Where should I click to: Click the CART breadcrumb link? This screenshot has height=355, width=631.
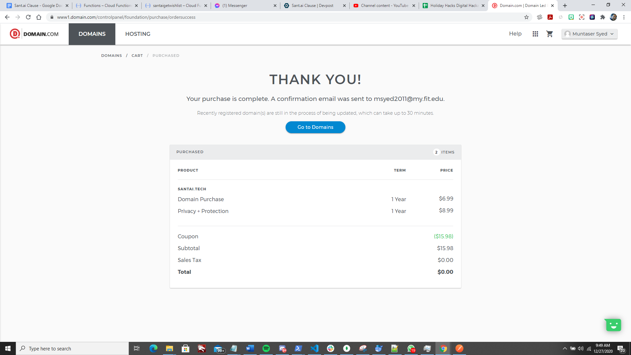click(137, 56)
